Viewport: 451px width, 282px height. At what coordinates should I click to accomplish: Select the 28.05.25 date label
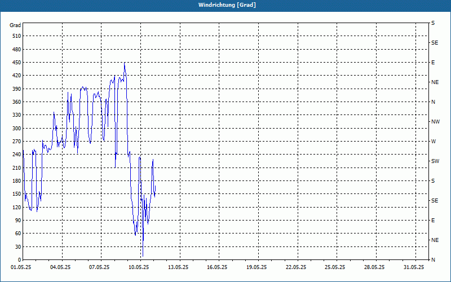click(x=374, y=267)
